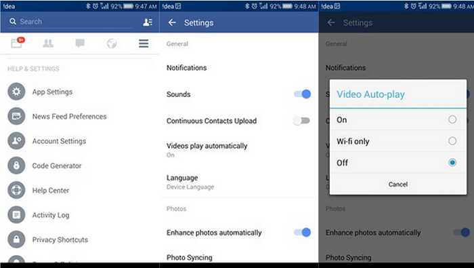Open News Feed Preferences
This screenshot has height=268, width=474.
coord(69,117)
